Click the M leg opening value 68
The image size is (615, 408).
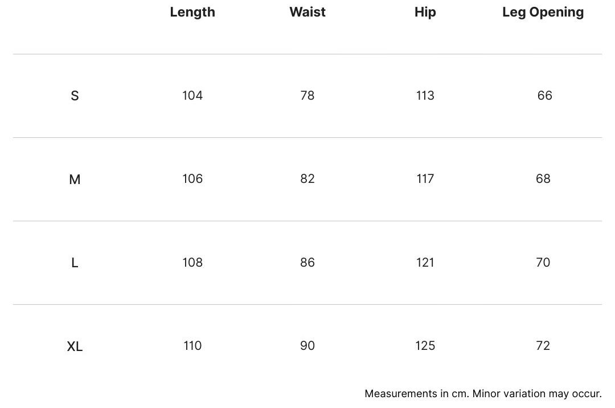tap(543, 179)
